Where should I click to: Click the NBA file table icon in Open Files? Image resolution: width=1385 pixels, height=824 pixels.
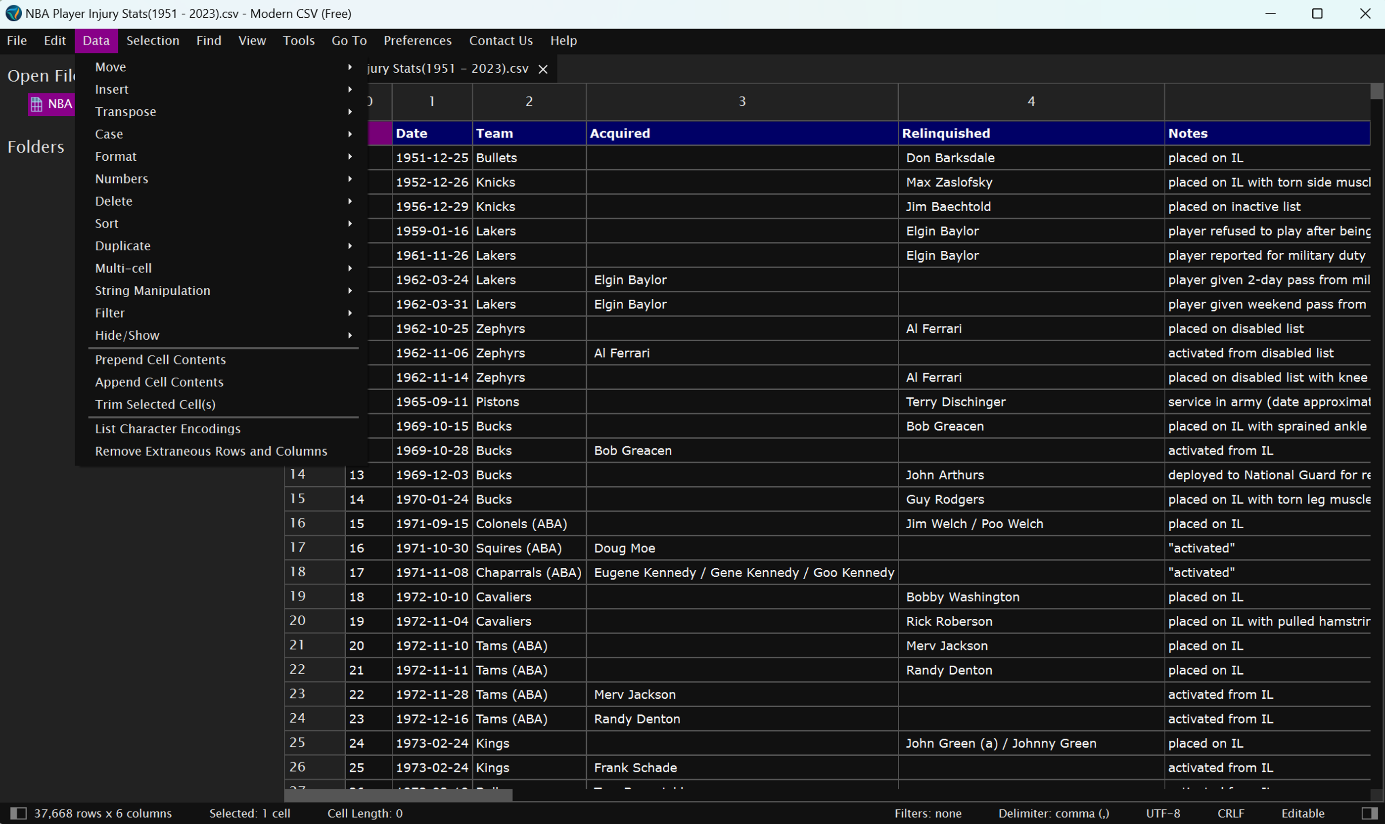[x=37, y=104]
